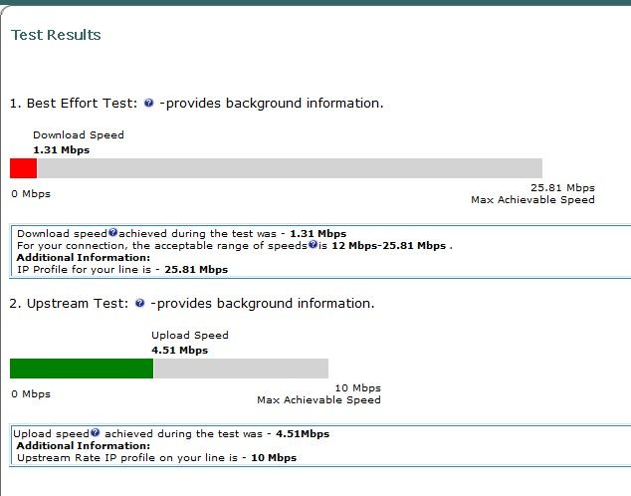Click '12 Mbps-25.81 Mbps' acceptable range text

point(389,246)
